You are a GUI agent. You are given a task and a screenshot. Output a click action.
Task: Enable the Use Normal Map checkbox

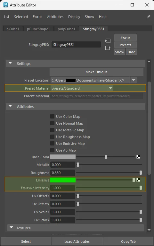(x=52, y=123)
